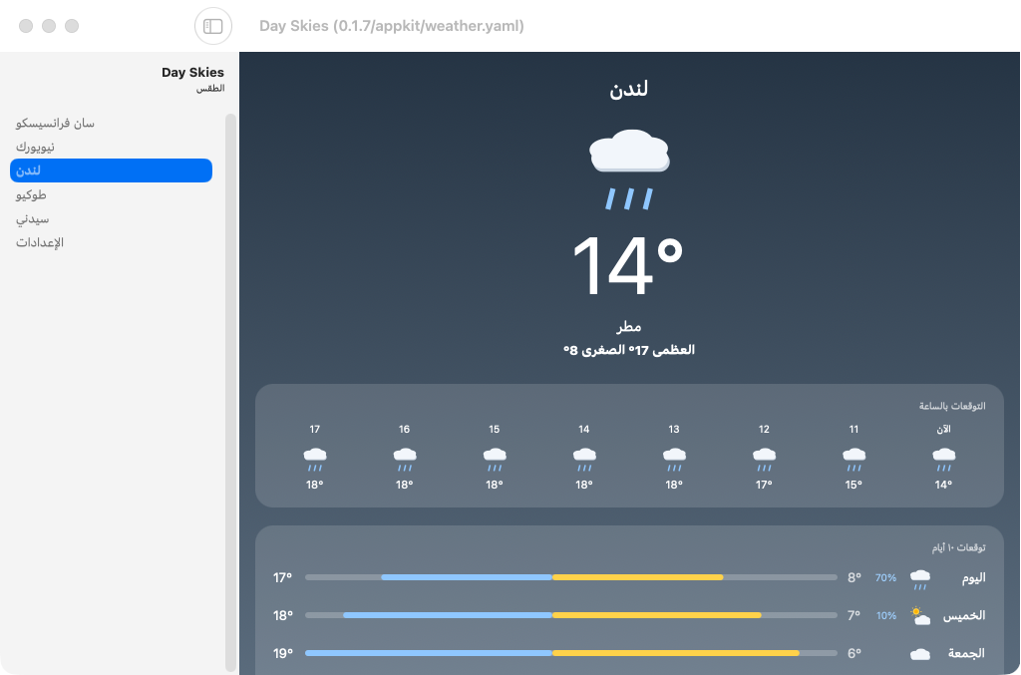Click the condition label مطر
The height and width of the screenshot is (675, 1021).
click(629, 326)
